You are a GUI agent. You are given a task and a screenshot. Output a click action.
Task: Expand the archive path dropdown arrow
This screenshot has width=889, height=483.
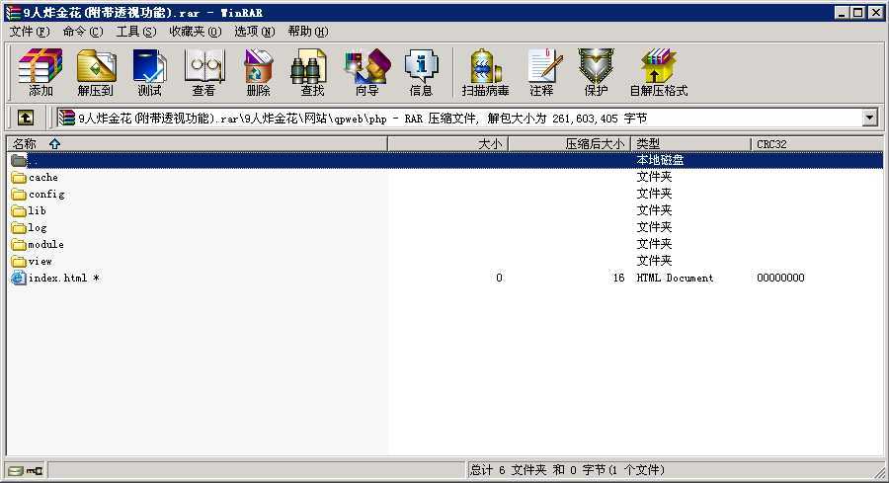(x=869, y=118)
